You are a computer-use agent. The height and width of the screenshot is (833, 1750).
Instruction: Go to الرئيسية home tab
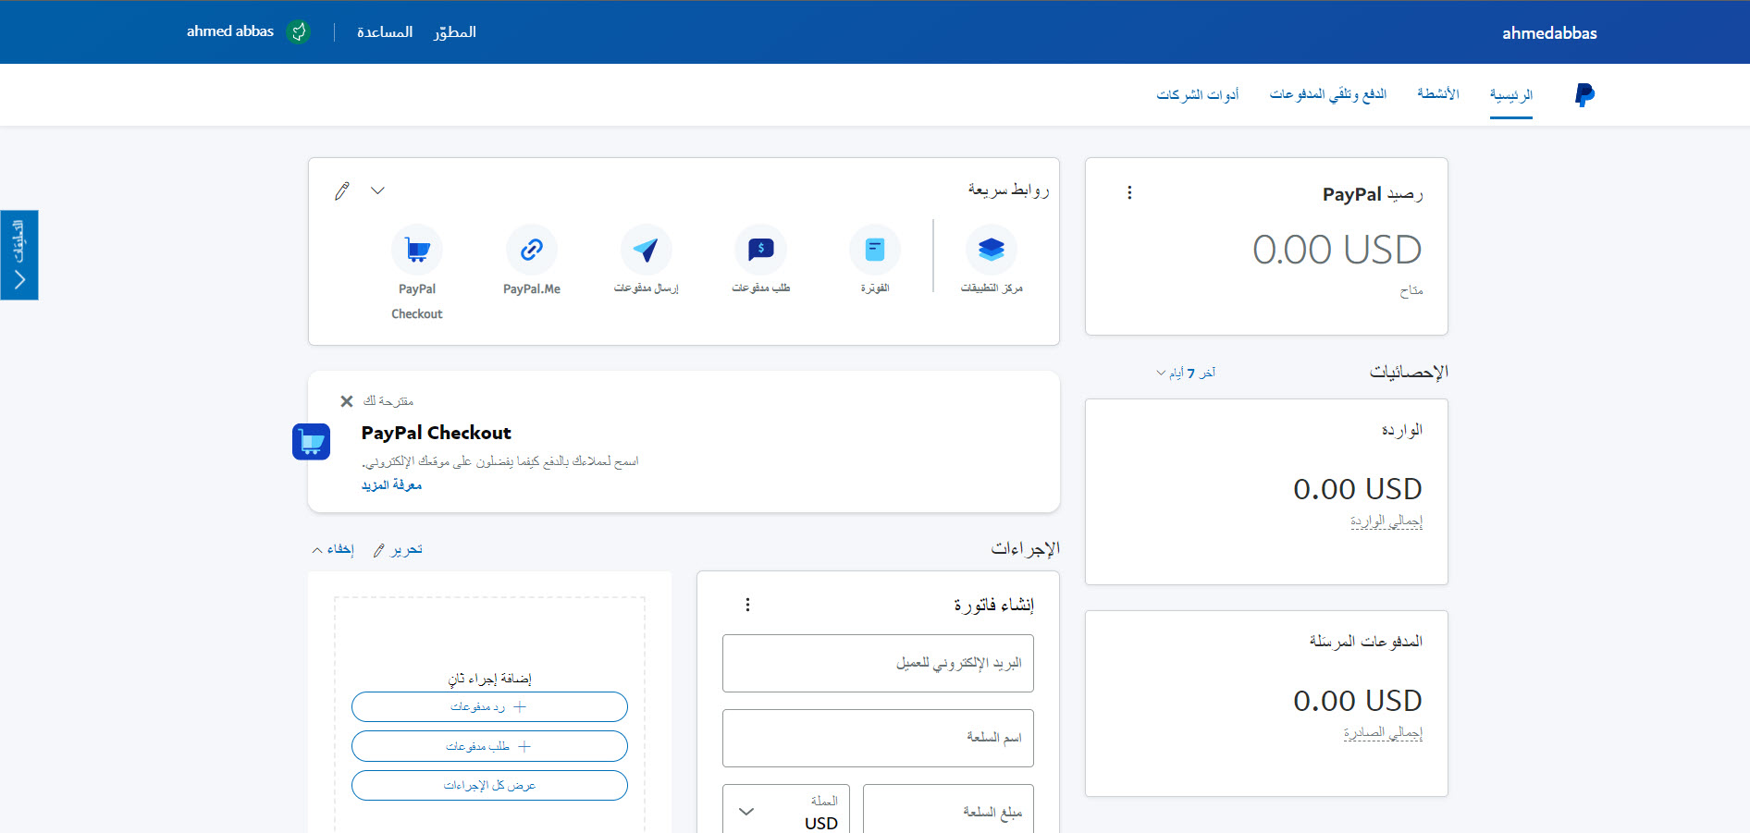coord(1511,94)
